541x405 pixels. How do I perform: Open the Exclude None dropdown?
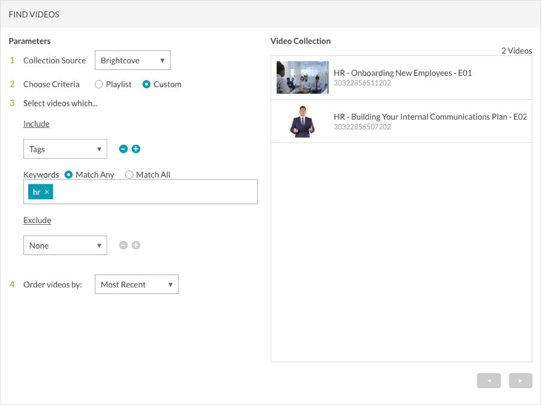[x=65, y=245]
